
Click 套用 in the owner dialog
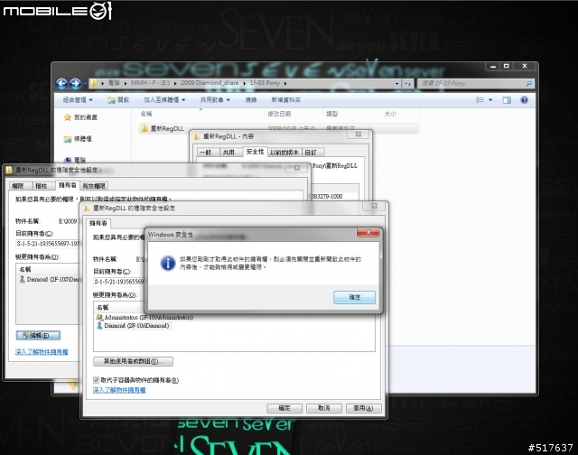tap(363, 408)
